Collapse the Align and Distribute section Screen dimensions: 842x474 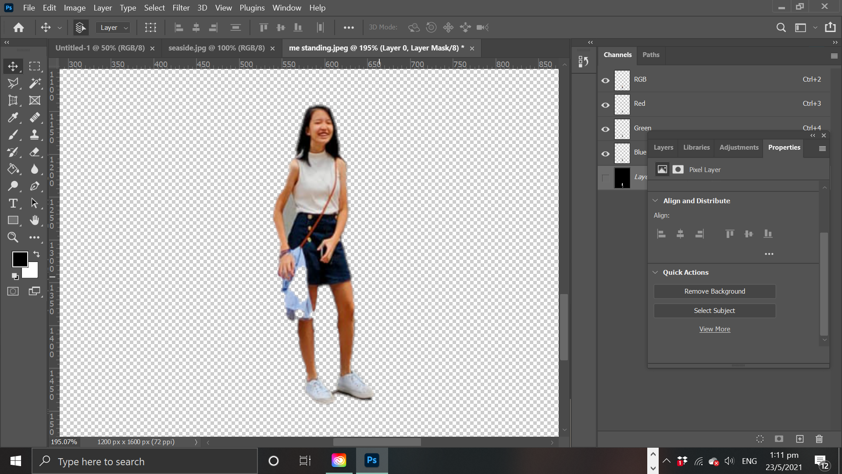[x=655, y=201]
